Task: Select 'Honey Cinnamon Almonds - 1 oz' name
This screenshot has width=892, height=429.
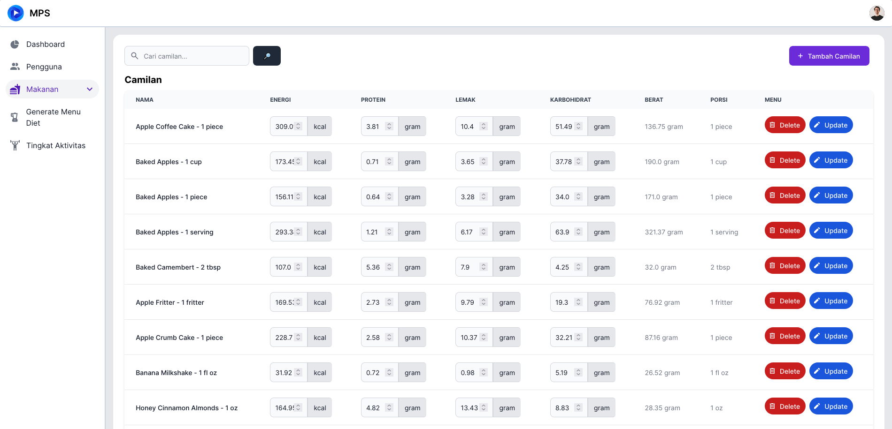Action: click(187, 408)
